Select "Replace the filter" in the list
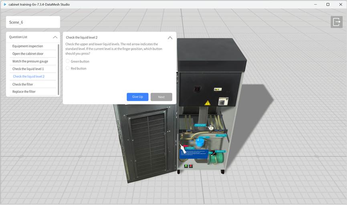Viewport: 347px width, 205px height. click(x=24, y=91)
